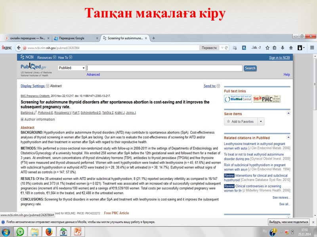
Task: Open the HP application taskbar icon
Action: pyautogui.click(x=63, y=232)
